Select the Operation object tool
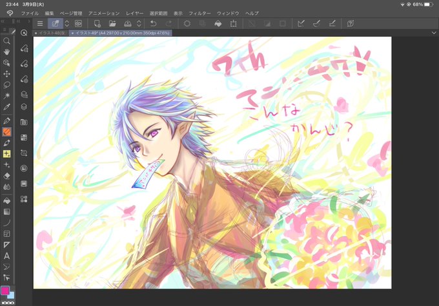Screen dimensions: 439x306 6,63
